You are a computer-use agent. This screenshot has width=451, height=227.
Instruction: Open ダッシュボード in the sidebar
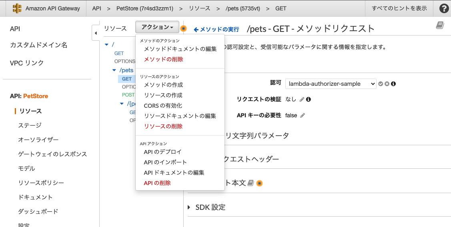pos(38,211)
